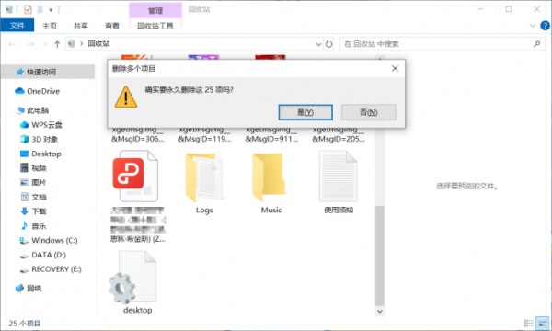Viewport: 552px width, 331px height.
Task: Cancel deletion with 否(N) button
Action: (369, 112)
